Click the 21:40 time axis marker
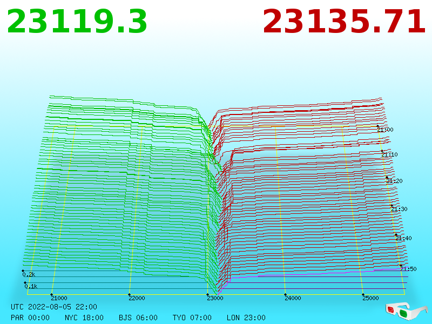The image size is (432, 324). coord(403,238)
